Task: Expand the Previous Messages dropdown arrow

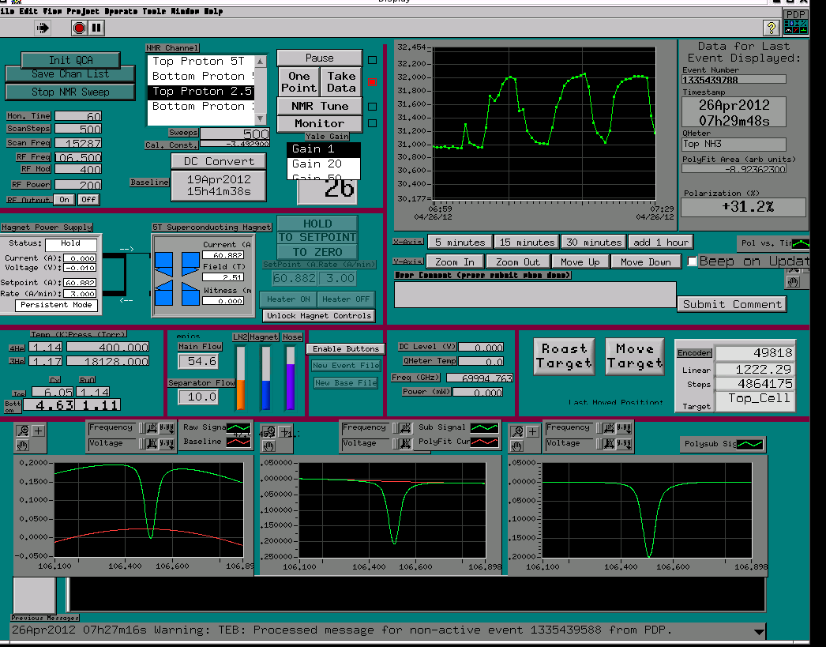Action: (759, 631)
